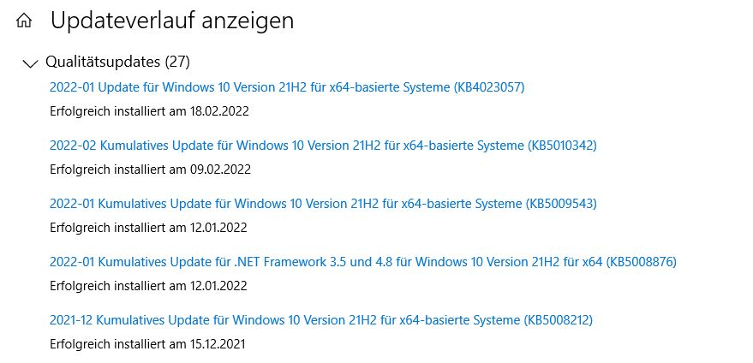Image resolution: width=753 pixels, height=363 pixels.
Task: Go to Settings home via house icon
Action: [x=24, y=21]
